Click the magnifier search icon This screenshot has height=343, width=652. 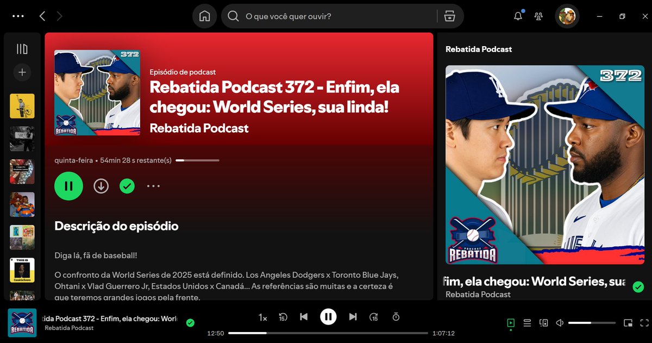point(233,16)
